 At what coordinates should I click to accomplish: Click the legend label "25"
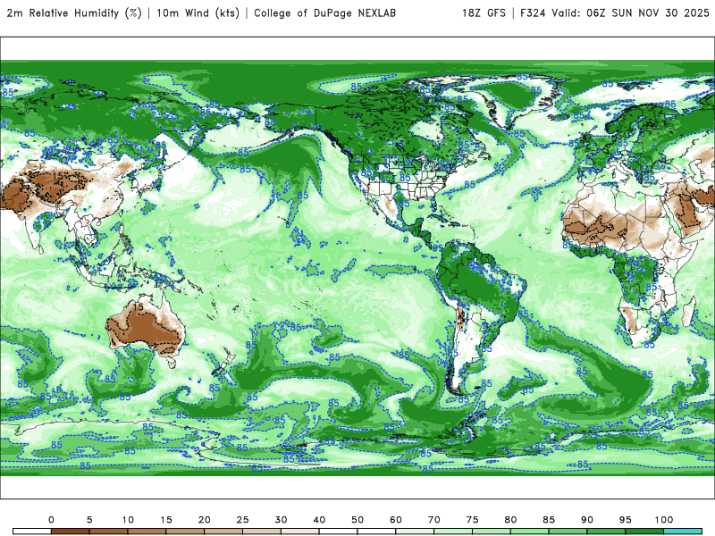242,520
